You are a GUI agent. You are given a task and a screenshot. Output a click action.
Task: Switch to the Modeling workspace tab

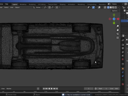tap(23, 4)
